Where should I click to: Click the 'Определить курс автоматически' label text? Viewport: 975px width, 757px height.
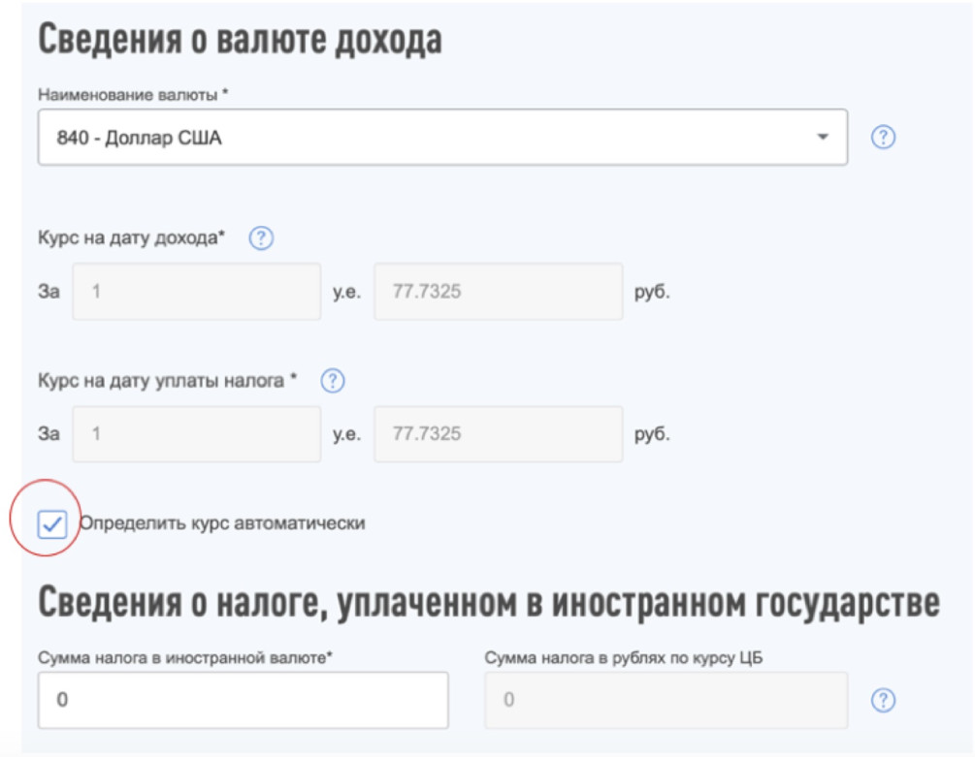tap(222, 523)
